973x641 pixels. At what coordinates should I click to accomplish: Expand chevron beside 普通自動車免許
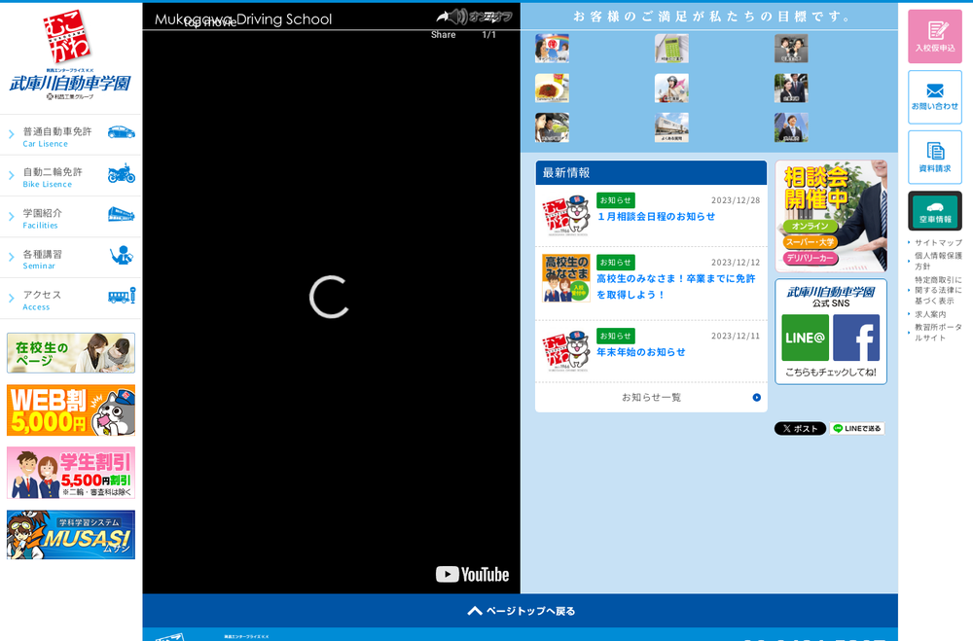tap(11, 134)
